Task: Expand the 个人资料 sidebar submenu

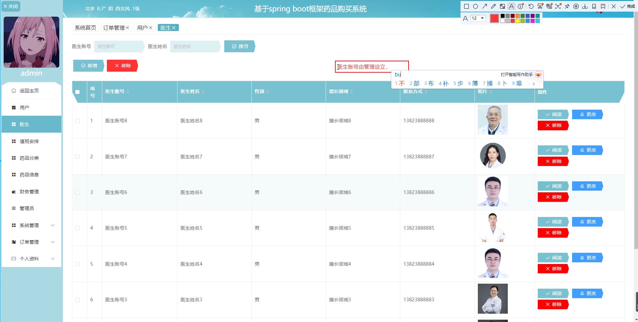Action: coord(31,259)
